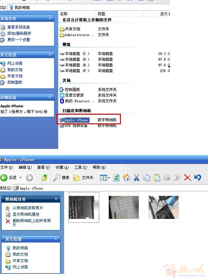The height and width of the screenshot is (278, 208).
Task: Select 控制面板 in the 其他 list group
Action: [x=70, y=89]
